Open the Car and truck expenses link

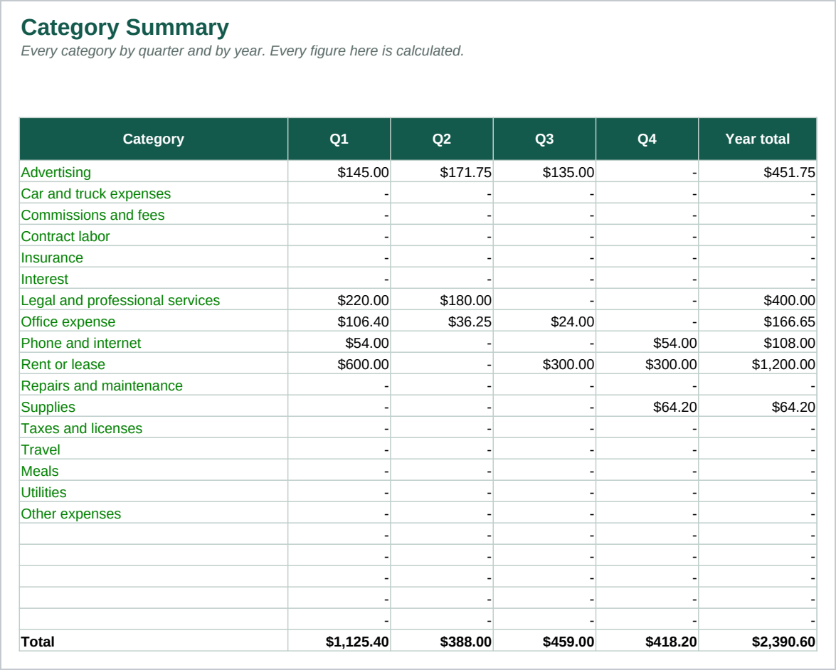96,194
